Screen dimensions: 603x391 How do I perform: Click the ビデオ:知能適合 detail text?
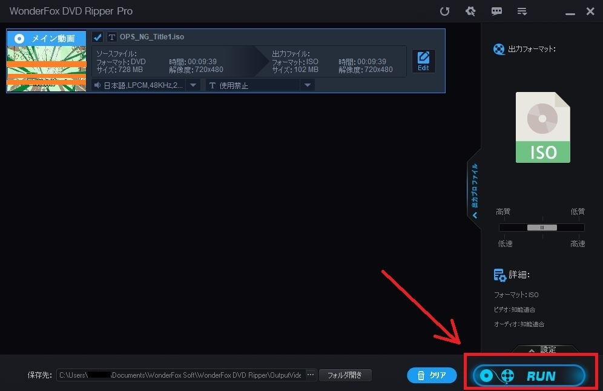[x=515, y=309]
